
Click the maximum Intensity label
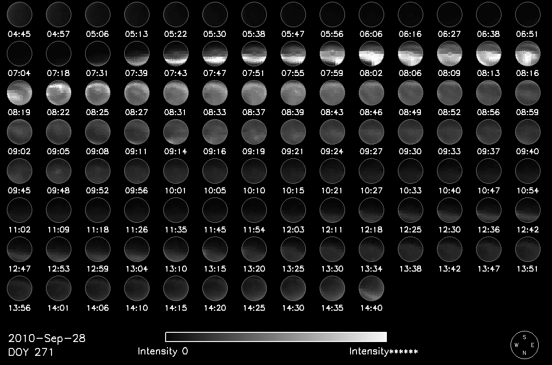(383, 352)
